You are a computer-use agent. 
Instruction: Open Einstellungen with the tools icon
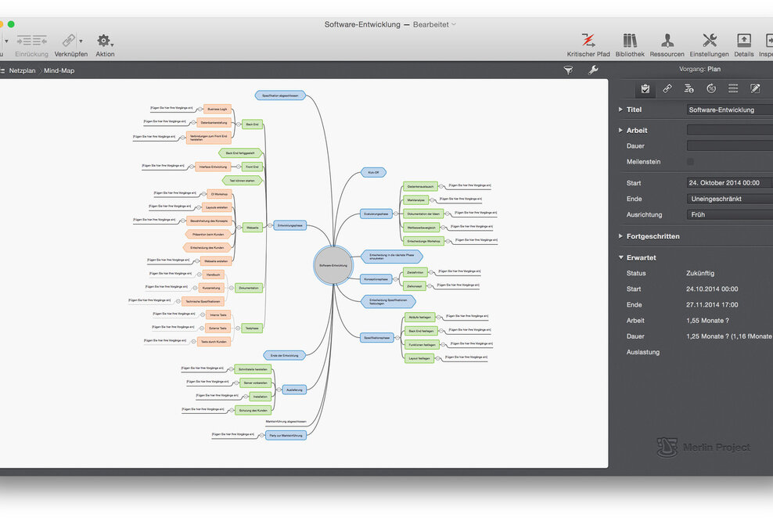[709, 41]
